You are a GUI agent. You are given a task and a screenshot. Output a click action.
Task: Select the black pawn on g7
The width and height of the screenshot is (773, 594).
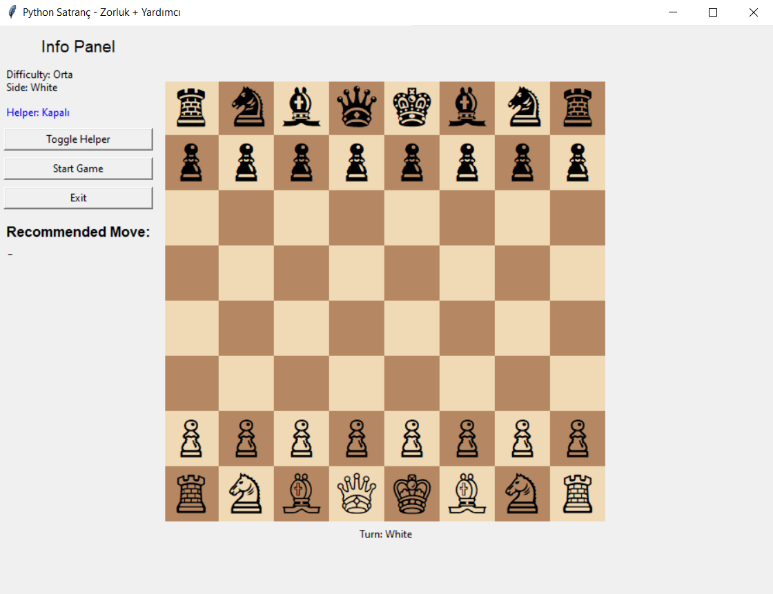pyautogui.click(x=522, y=163)
